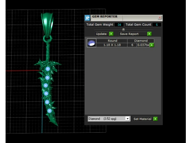Click the green arrow beside Update
This screenshot has width=191, height=143.
(x=111, y=34)
